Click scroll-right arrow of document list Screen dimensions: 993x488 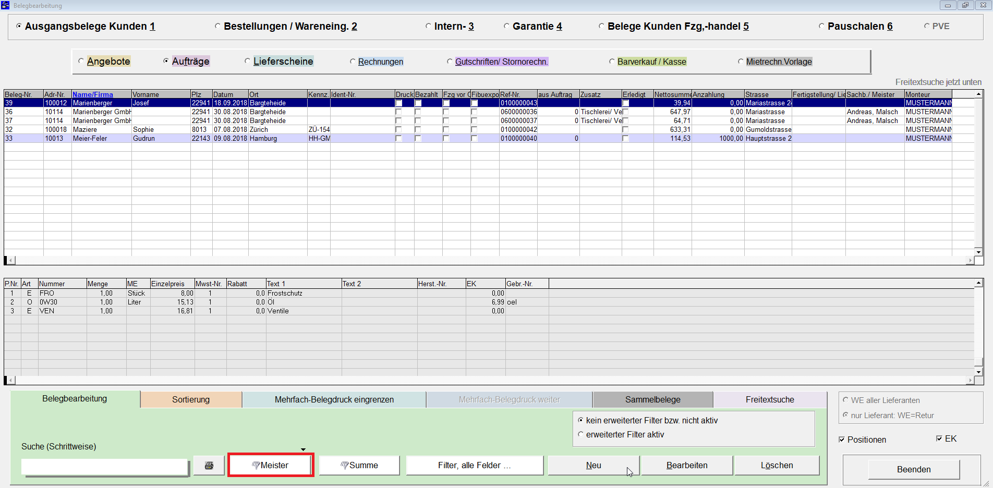point(970,260)
